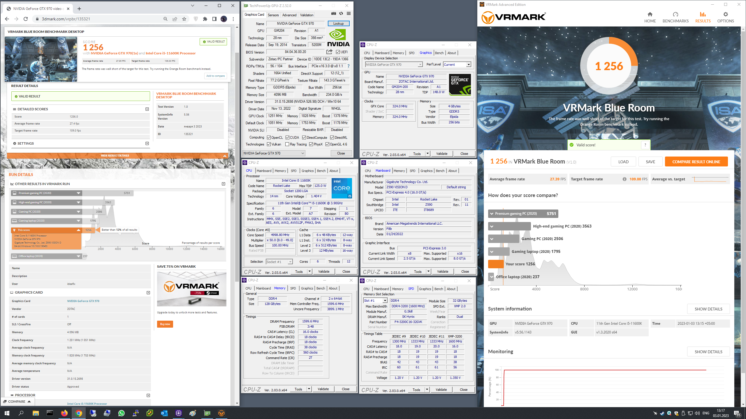Open WhatsApp from the taskbar
Viewport: 746px width, 419px height.
pos(121,413)
